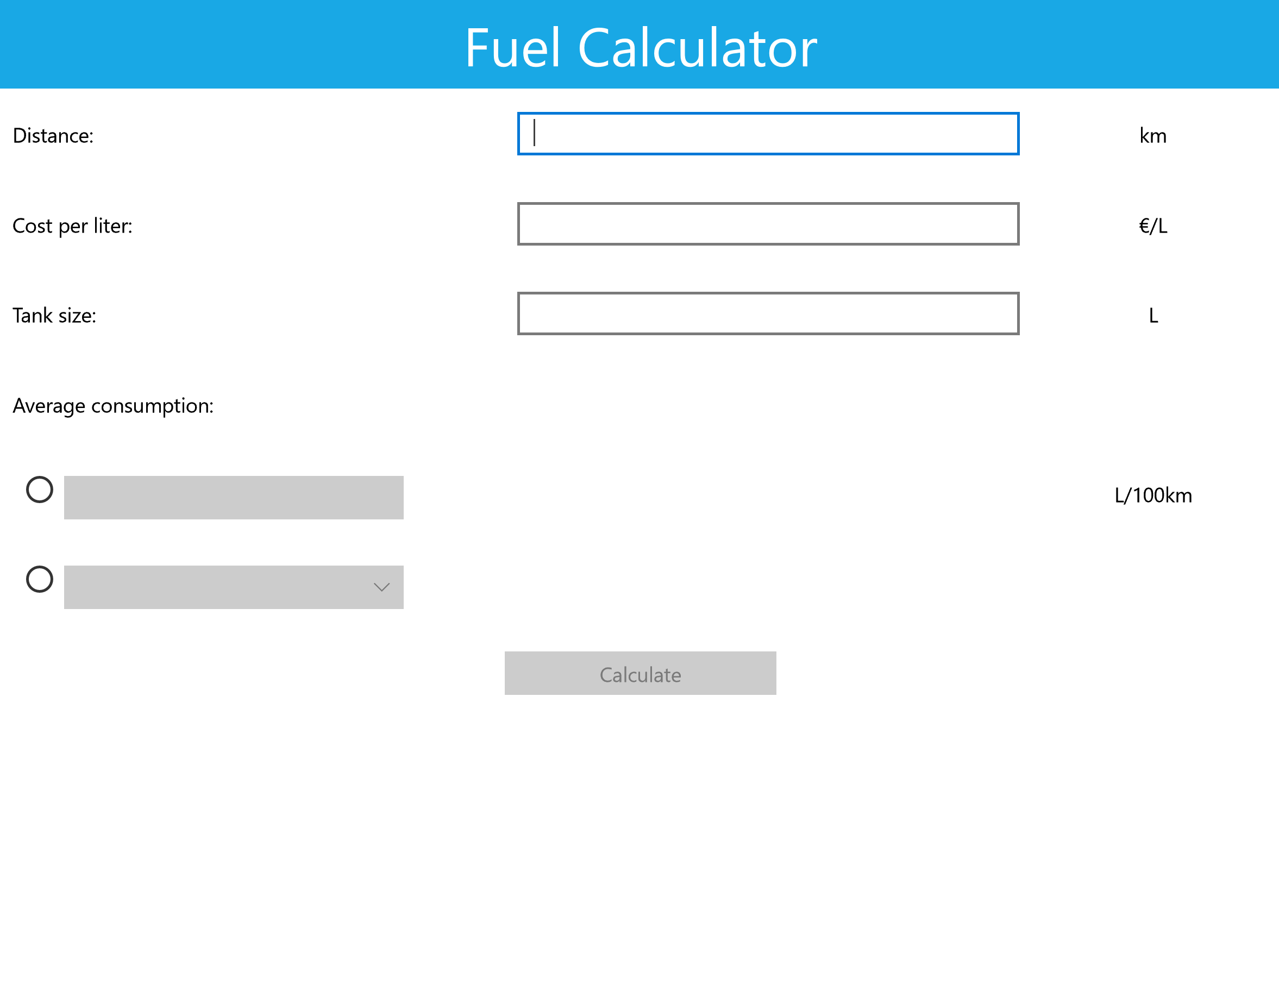Click the Distance input field
The height and width of the screenshot is (985, 1279).
tap(768, 134)
